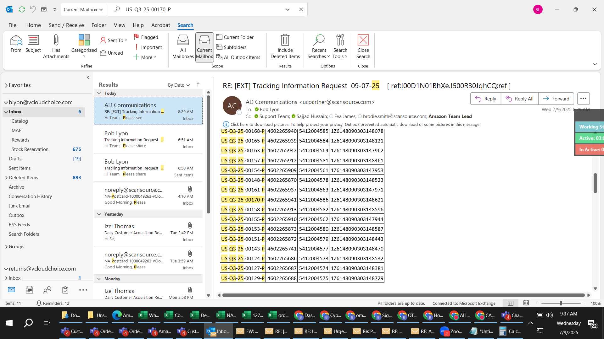Viewport: 604px width, 339px height.
Task: Toggle Include Deleted Items
Action: [285, 47]
